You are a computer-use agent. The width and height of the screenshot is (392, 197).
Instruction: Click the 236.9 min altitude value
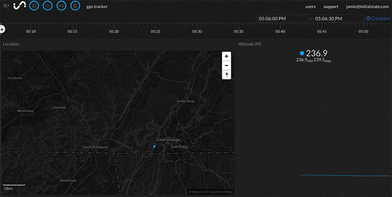[304, 60]
